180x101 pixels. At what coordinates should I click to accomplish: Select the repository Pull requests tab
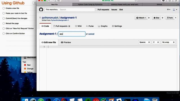point(62,26)
